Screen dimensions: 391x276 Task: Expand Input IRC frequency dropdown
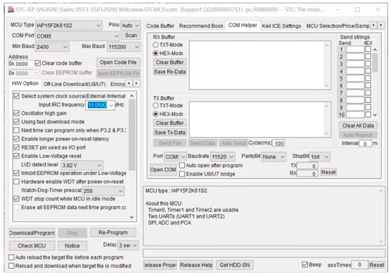tap(111, 105)
